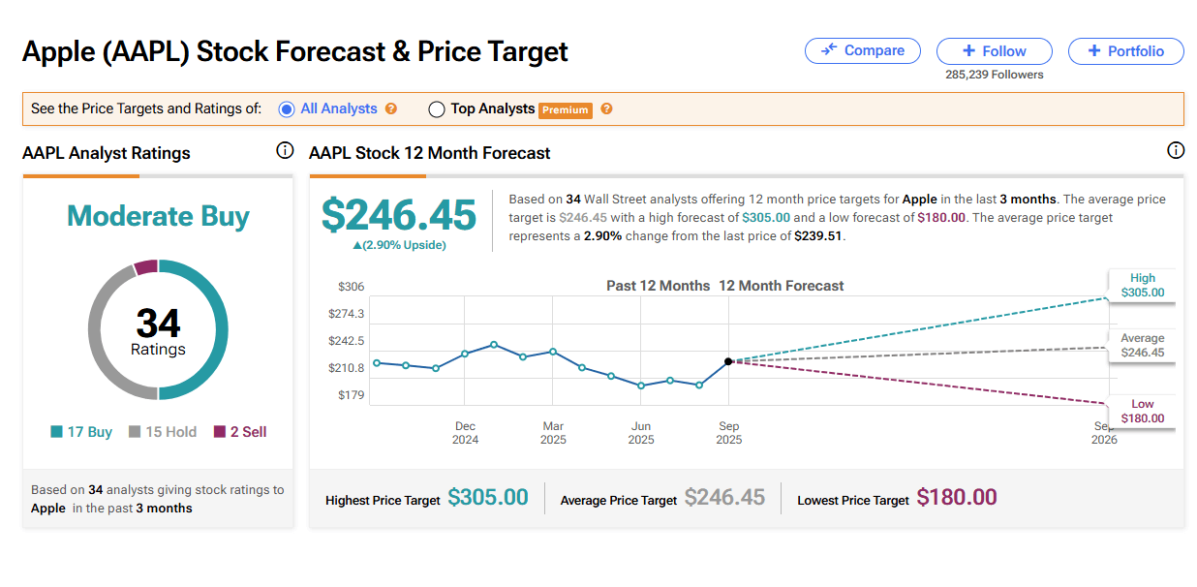Click the 285,239 Followers count
Screen dimensions: 1197x587
point(995,75)
